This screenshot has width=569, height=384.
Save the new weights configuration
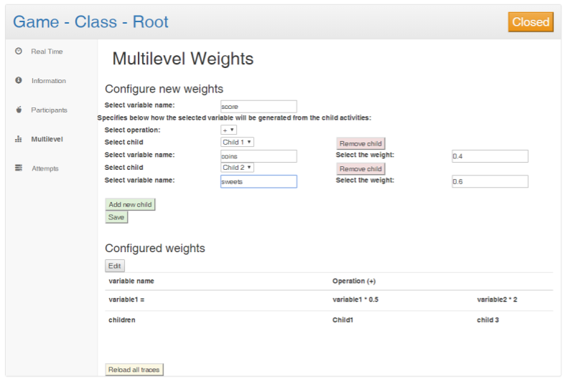(x=116, y=217)
